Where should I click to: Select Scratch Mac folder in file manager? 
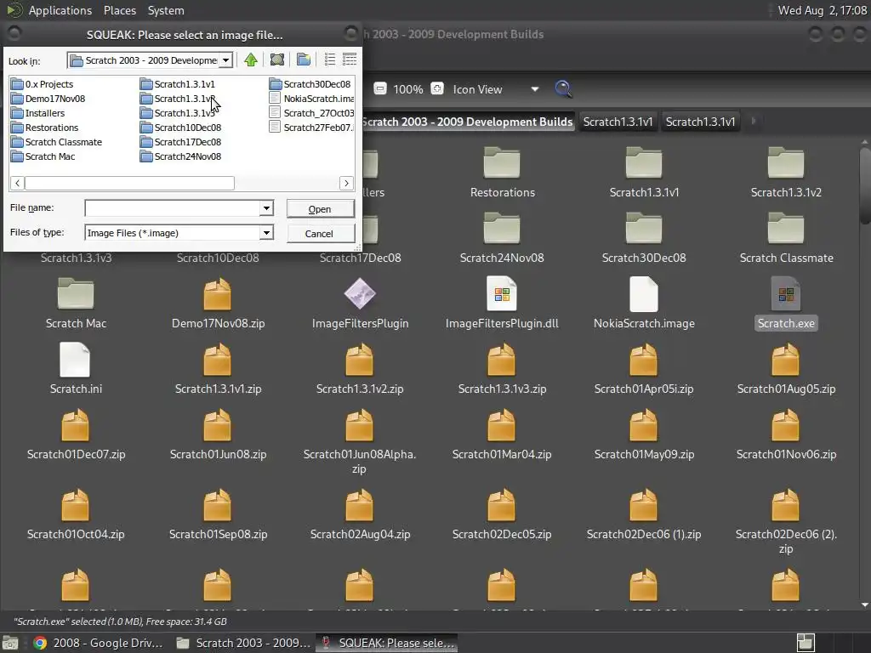tap(76, 304)
